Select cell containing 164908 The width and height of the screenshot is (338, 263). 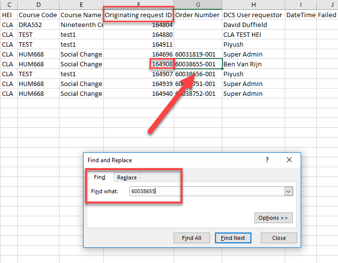162,64
